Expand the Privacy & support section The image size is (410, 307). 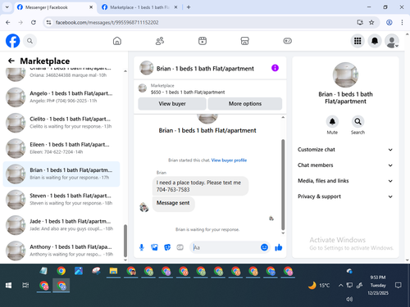pos(345,196)
